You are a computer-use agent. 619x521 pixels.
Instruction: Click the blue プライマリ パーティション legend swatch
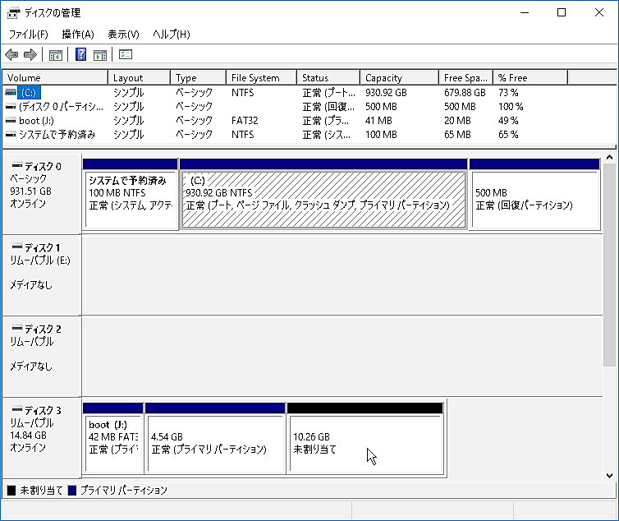[x=71, y=491]
